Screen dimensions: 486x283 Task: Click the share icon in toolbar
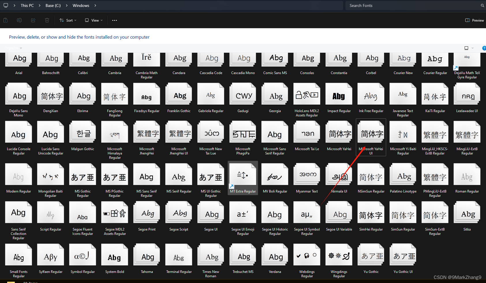pyautogui.click(x=33, y=20)
